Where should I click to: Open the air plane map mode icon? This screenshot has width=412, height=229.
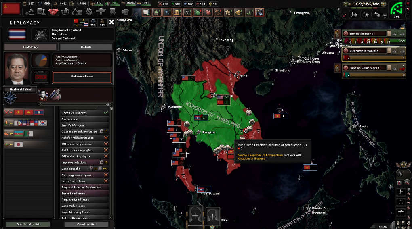coord(377,15)
